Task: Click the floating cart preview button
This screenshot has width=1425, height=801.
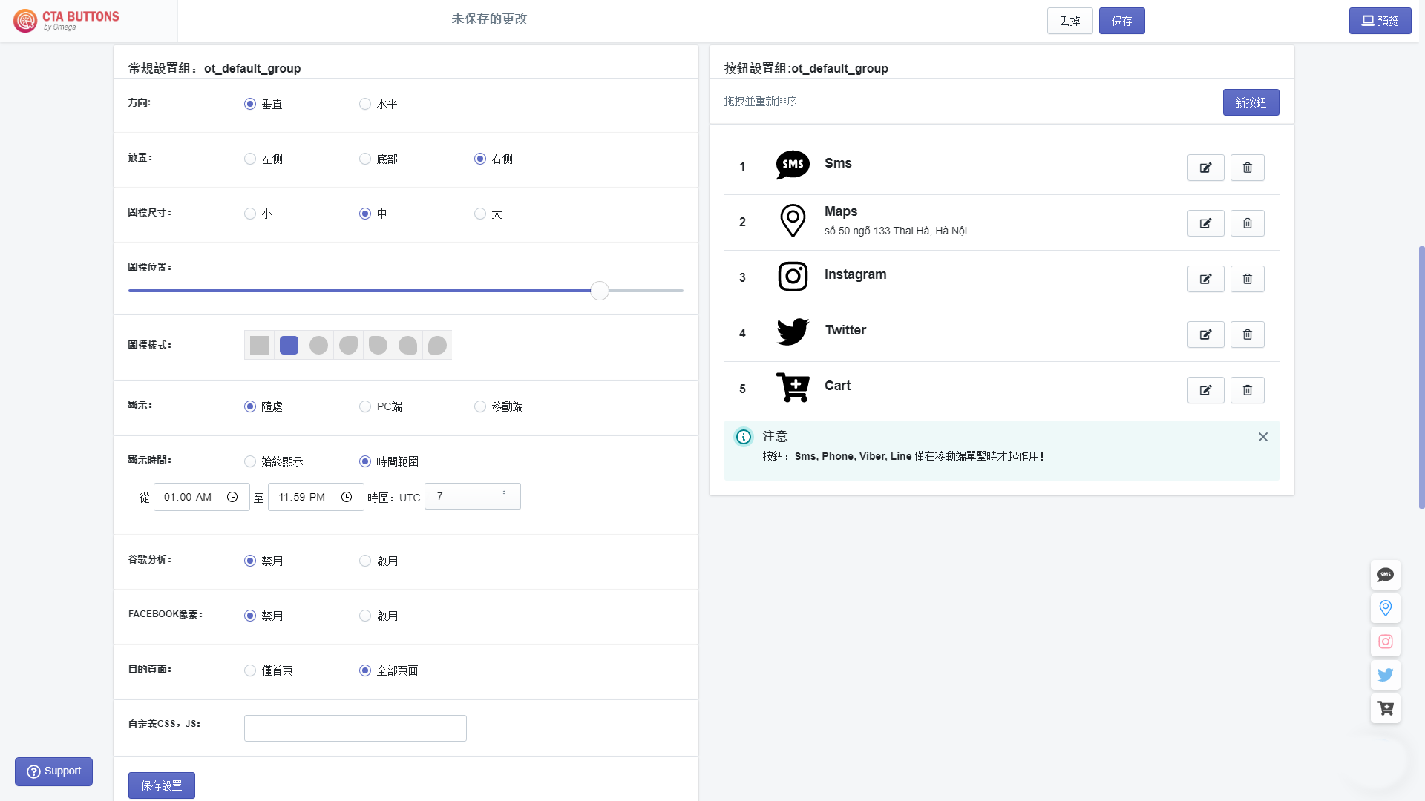Action: [1385, 708]
